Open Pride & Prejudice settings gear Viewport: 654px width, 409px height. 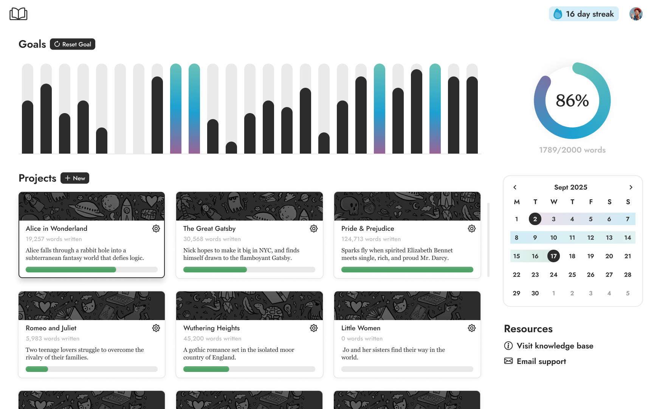(x=472, y=229)
